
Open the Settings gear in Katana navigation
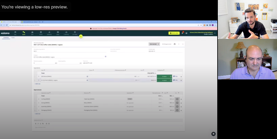[75, 33]
